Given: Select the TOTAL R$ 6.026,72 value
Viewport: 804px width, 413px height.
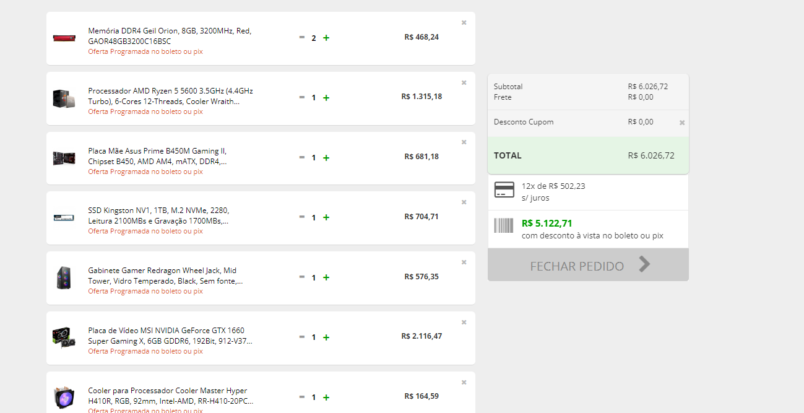Looking at the screenshot, I should (651, 155).
